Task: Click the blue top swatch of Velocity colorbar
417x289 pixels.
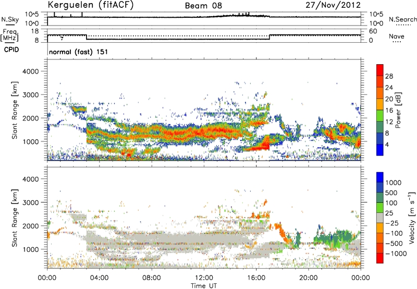Action: [x=380, y=177]
